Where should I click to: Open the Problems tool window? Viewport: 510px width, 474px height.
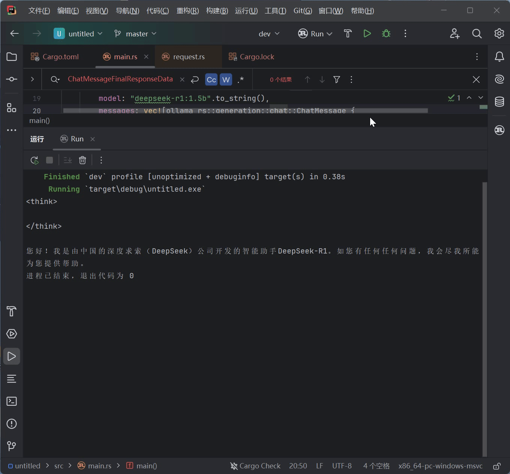(12, 424)
